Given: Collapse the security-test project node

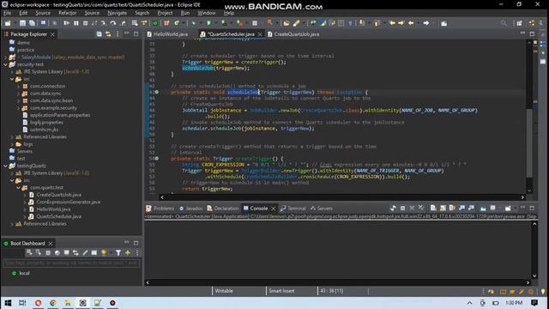Looking at the screenshot, I should tap(6, 64).
